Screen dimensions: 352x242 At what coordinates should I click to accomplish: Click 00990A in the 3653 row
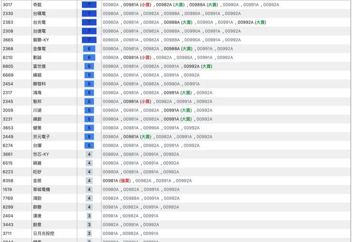[x=151, y=128]
